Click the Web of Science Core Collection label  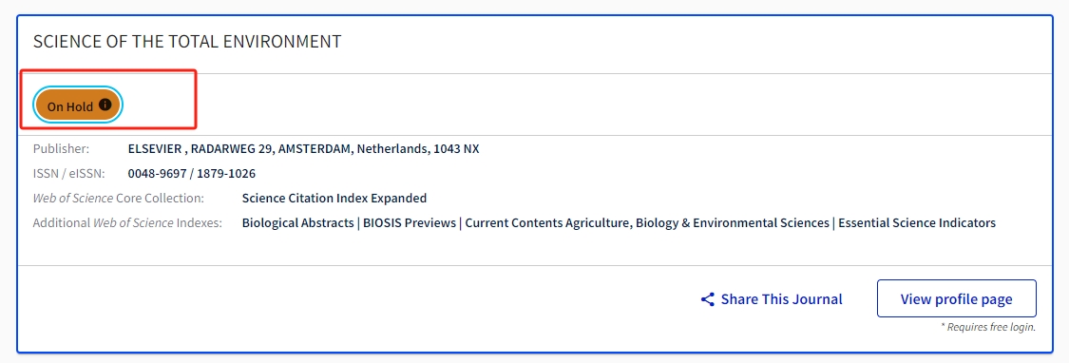tap(119, 199)
